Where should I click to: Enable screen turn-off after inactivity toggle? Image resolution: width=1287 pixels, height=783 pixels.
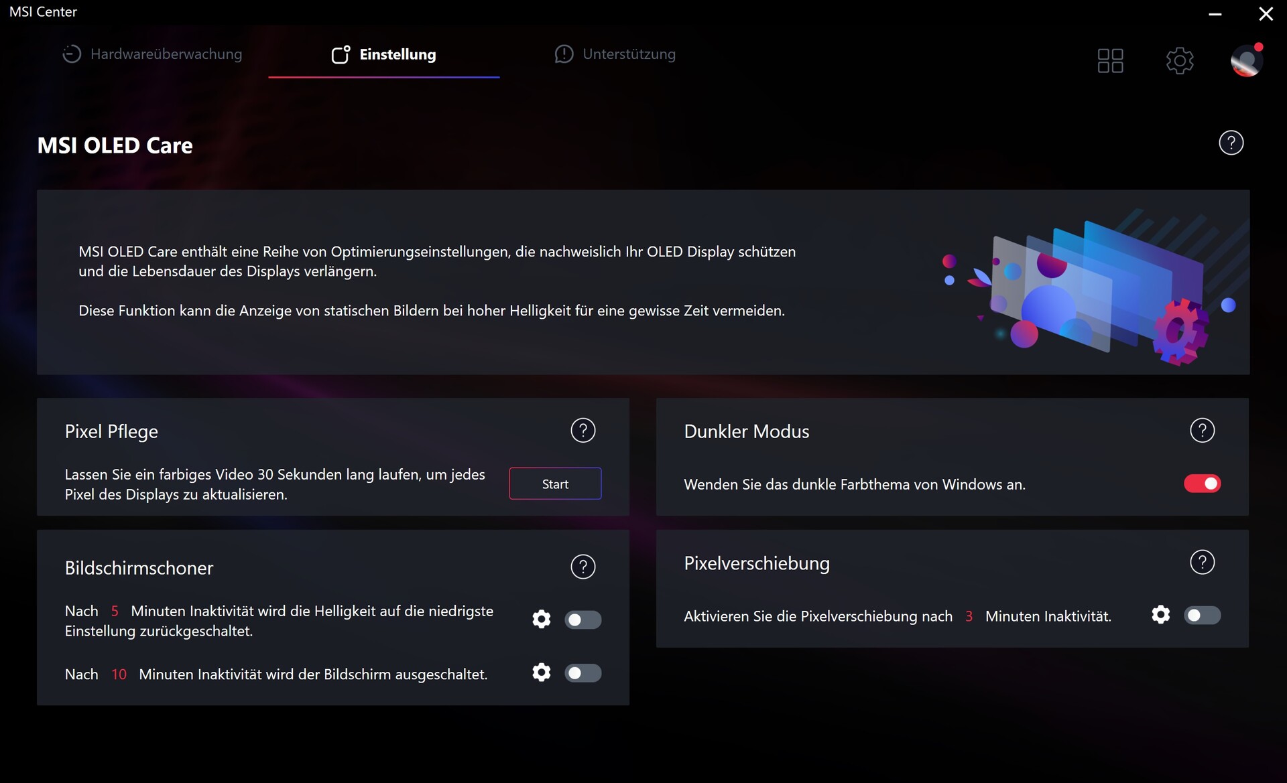click(x=583, y=673)
